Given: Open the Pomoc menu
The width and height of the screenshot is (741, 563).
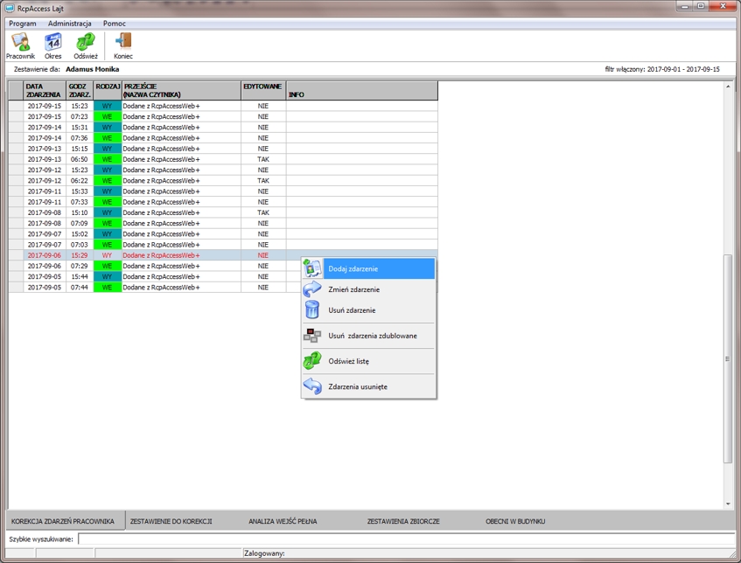Looking at the screenshot, I should (x=115, y=24).
